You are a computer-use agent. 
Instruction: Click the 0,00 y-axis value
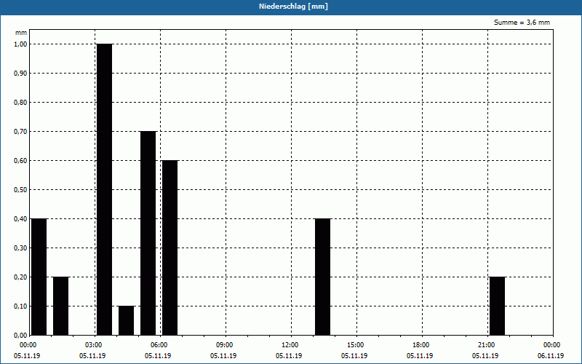point(20,336)
